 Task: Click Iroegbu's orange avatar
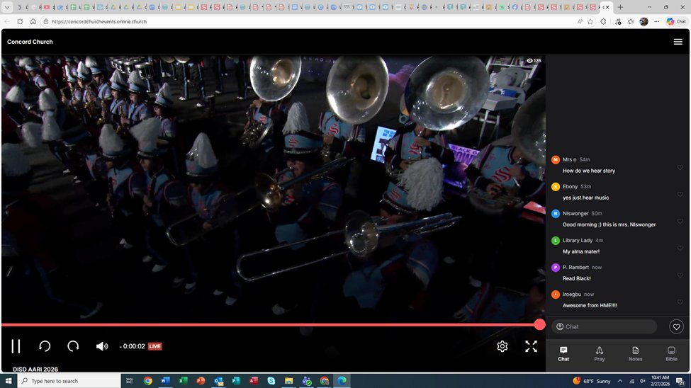[555, 295]
